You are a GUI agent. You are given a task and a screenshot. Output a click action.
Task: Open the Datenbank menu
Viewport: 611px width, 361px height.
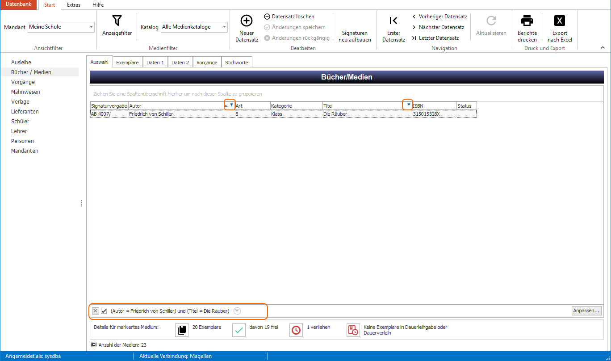[x=19, y=4]
